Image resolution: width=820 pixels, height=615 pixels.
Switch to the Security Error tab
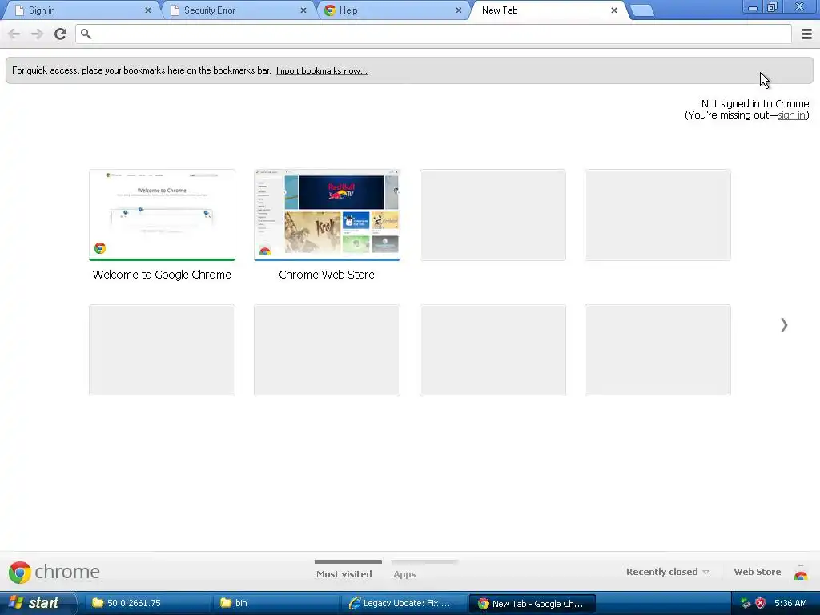click(x=238, y=10)
